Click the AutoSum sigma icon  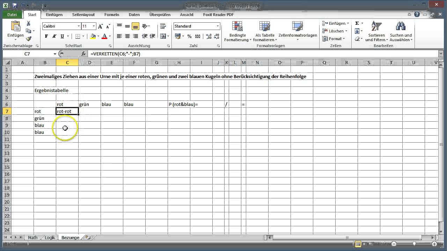[x=357, y=23]
